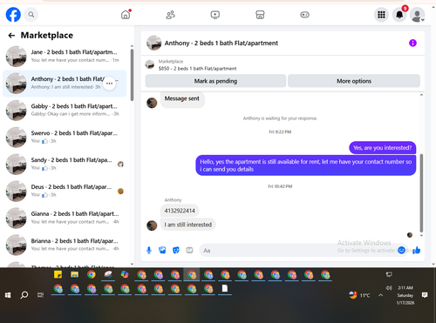Click the volume speaker tray icon
436x323 pixels.
click(389, 288)
